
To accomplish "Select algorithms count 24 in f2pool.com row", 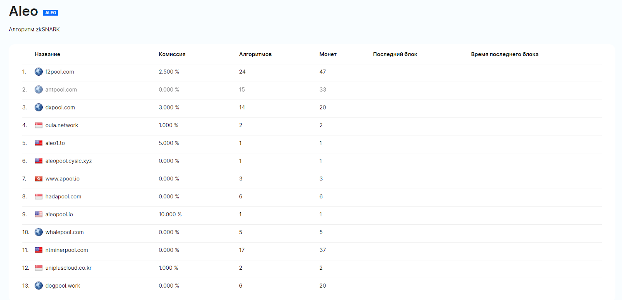I will click(x=242, y=72).
